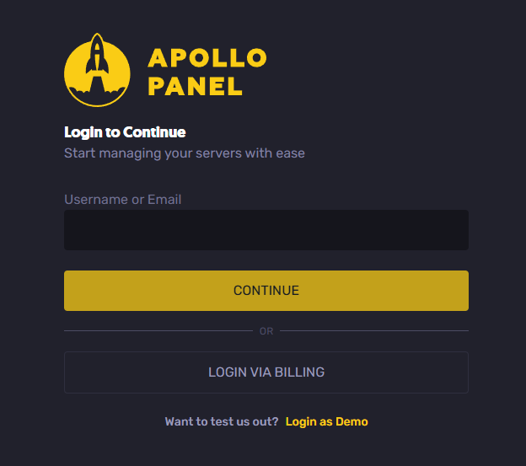Click the Want to test us out text
526x466 pixels.
(222, 421)
